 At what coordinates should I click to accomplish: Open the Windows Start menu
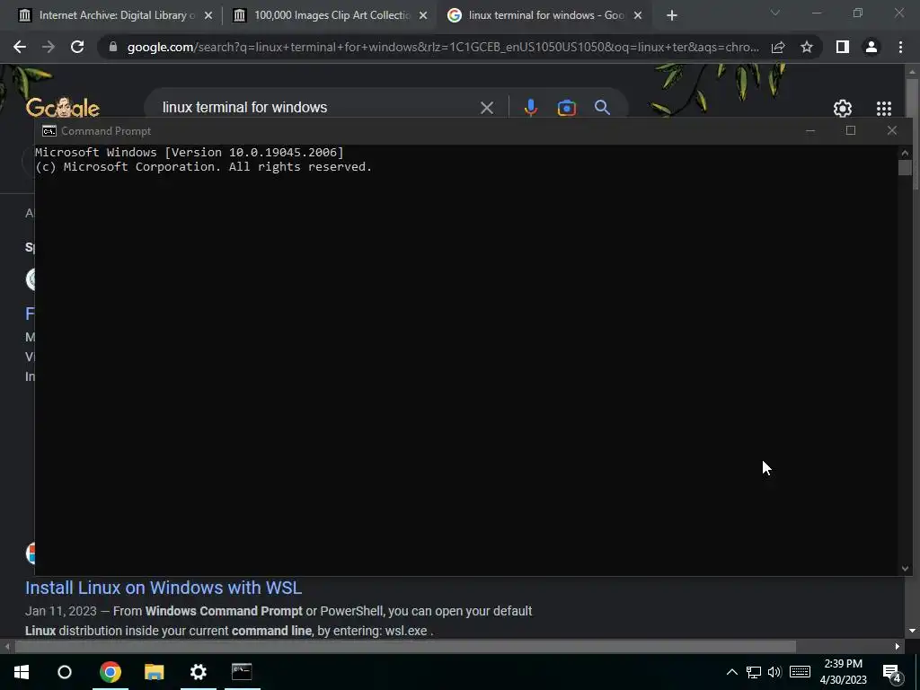point(22,672)
